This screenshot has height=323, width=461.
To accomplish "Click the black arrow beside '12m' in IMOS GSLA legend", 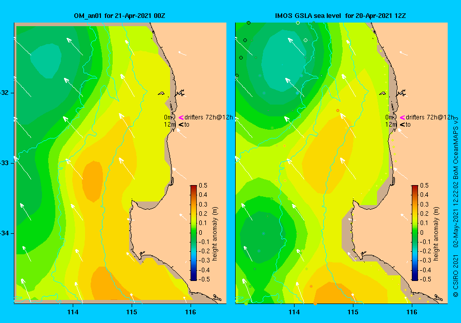I will (402, 125).
